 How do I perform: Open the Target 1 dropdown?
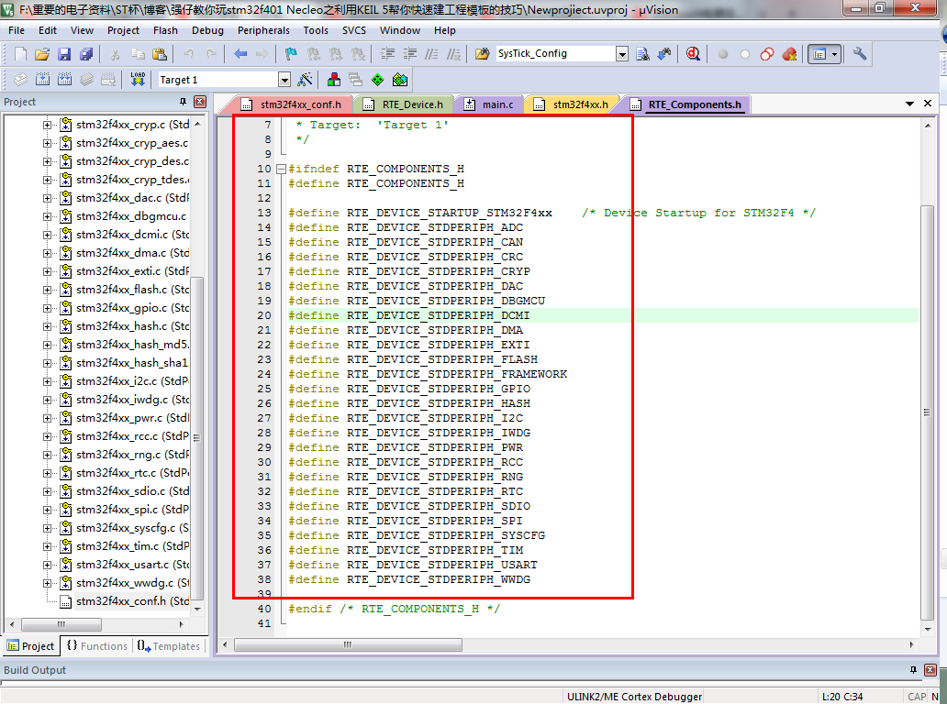pyautogui.click(x=284, y=80)
